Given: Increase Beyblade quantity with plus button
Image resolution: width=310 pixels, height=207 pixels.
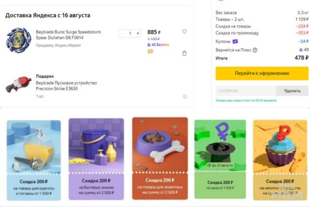Looking at the screenshot, I should click(138, 33).
